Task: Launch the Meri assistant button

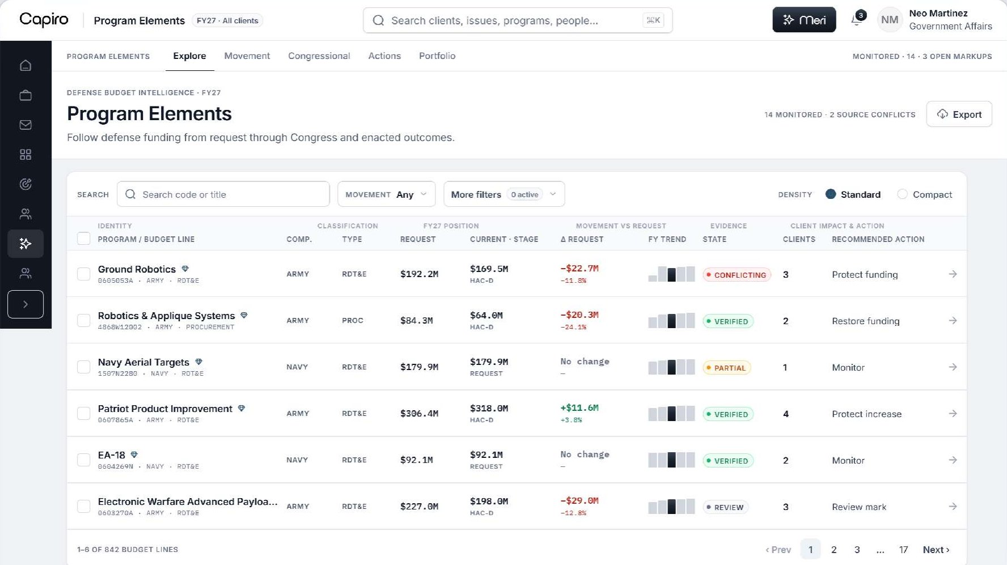Action: tap(804, 20)
